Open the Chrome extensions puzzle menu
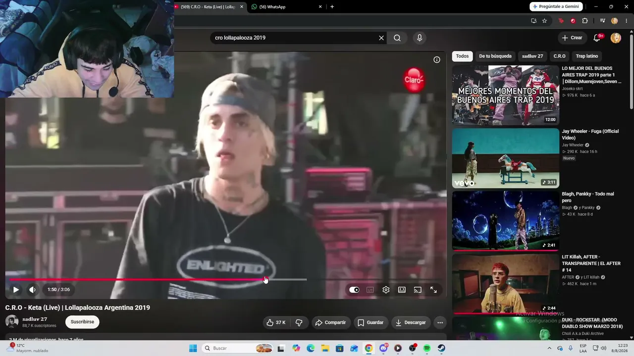The height and width of the screenshot is (356, 634). 585,21
